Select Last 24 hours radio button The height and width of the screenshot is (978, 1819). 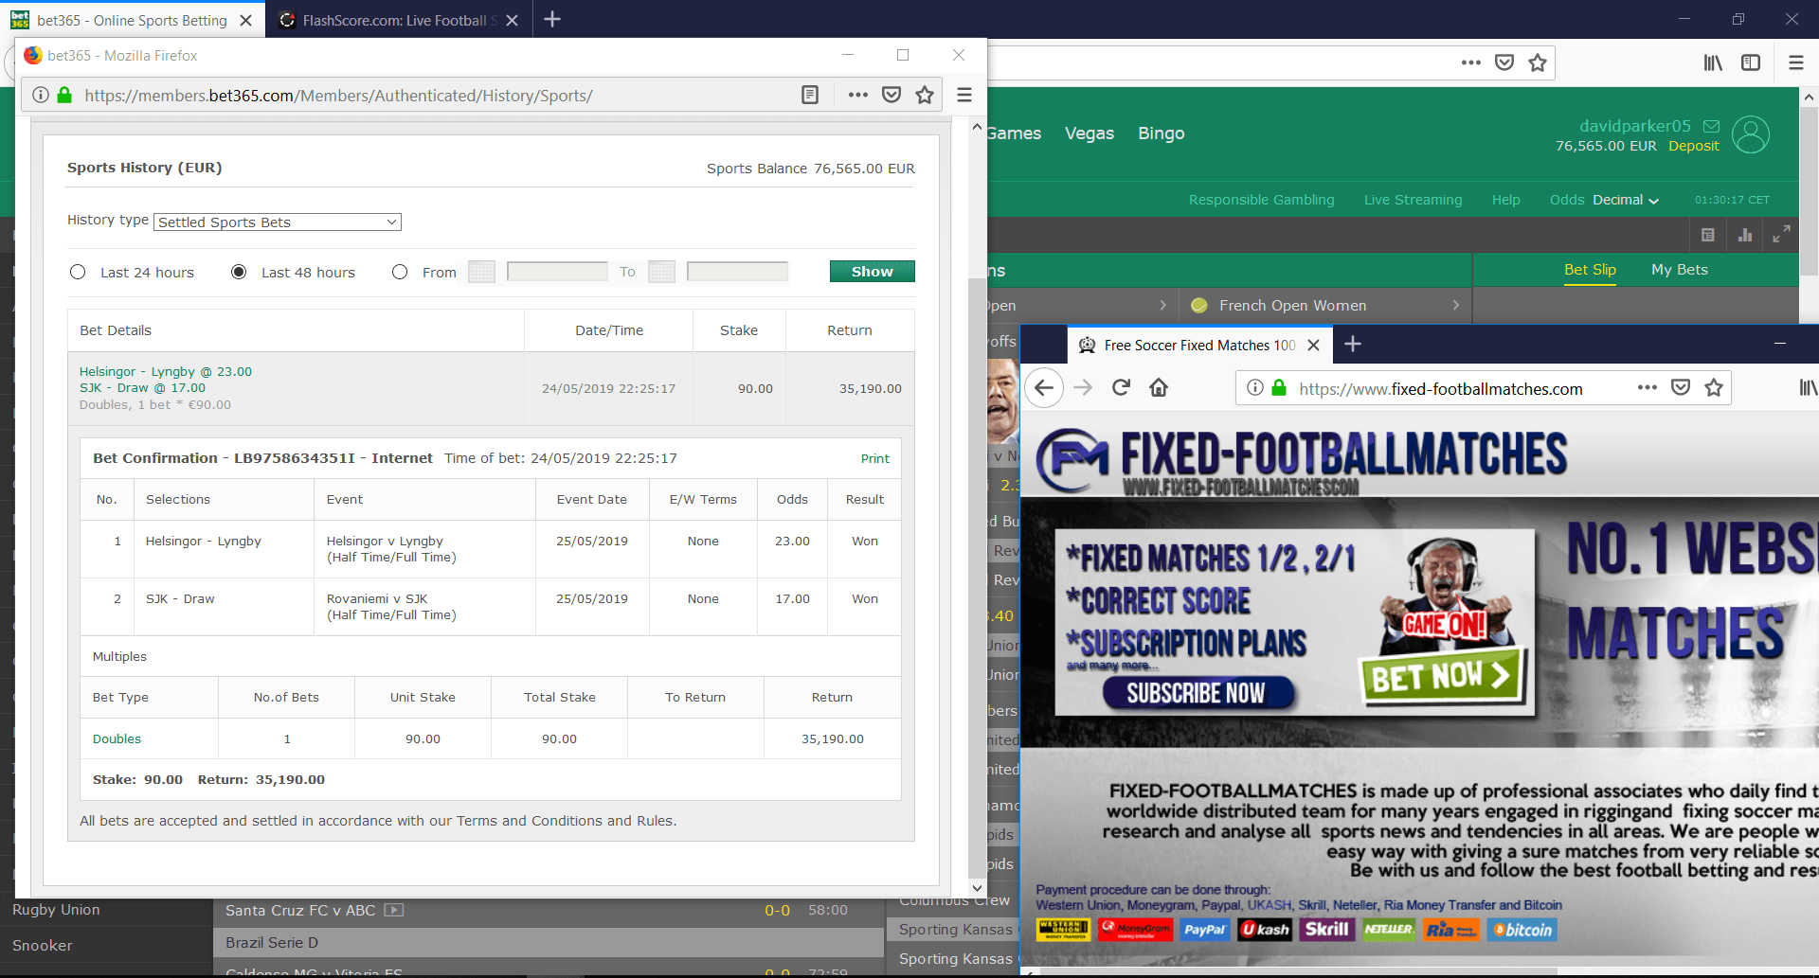(78, 272)
